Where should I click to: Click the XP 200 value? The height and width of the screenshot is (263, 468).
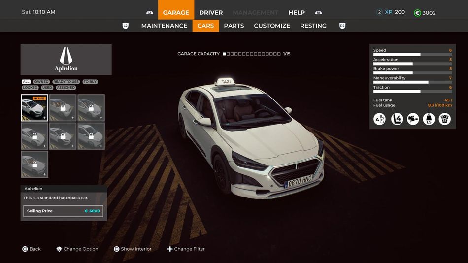[395, 12]
